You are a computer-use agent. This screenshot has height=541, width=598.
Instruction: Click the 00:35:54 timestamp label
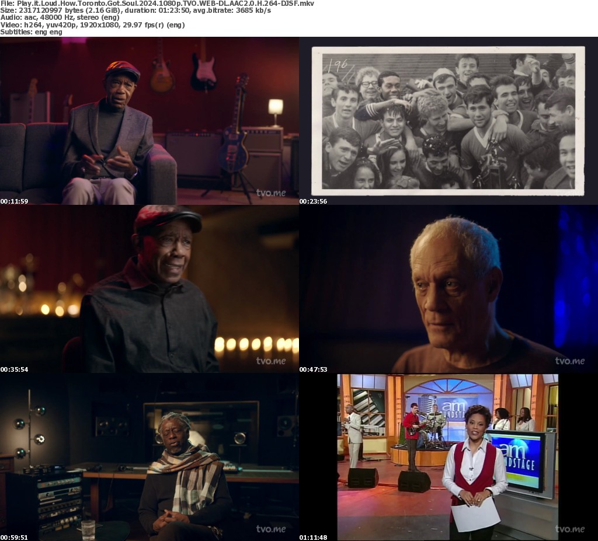(14, 369)
